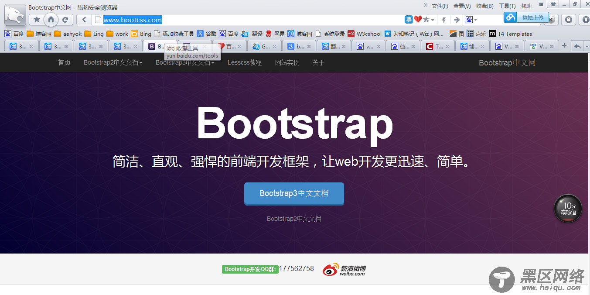The height and width of the screenshot is (295, 590).
Task: Open the 网易 bookmark
Action: point(275,34)
